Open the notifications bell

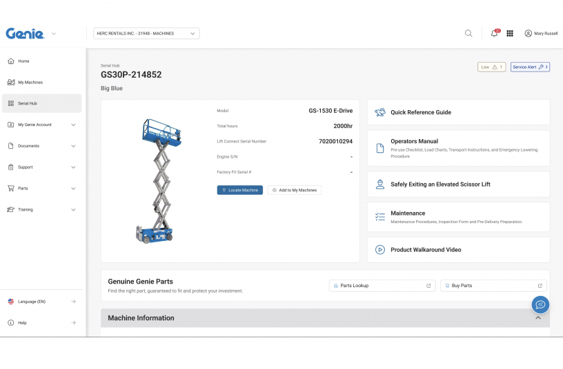pos(494,33)
